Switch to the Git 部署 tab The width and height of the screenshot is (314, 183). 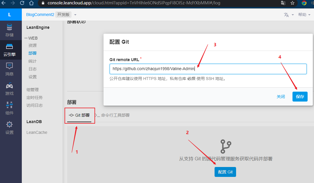79,115
